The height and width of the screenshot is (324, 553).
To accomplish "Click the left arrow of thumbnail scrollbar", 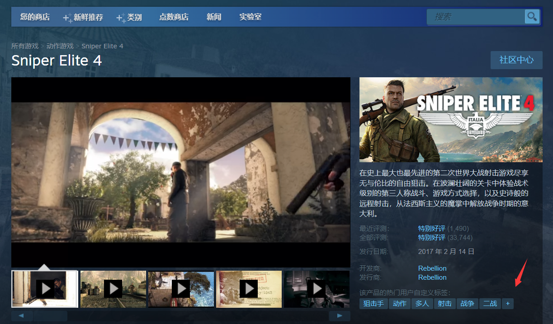I will pos(21,316).
